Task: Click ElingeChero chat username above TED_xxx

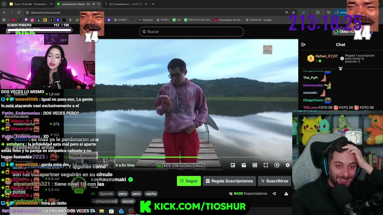Action: coord(313,100)
